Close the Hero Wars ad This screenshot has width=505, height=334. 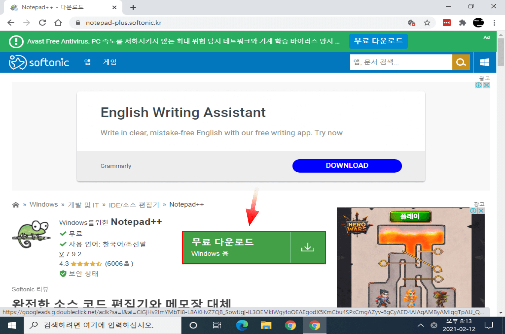[x=481, y=211]
